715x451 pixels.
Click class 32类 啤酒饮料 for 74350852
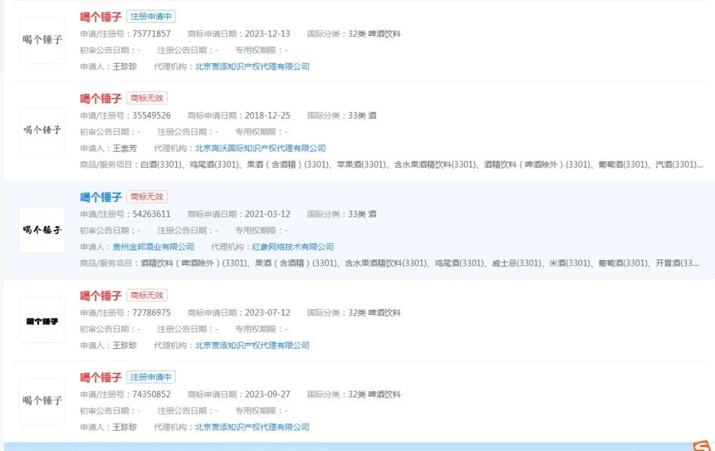click(x=374, y=394)
